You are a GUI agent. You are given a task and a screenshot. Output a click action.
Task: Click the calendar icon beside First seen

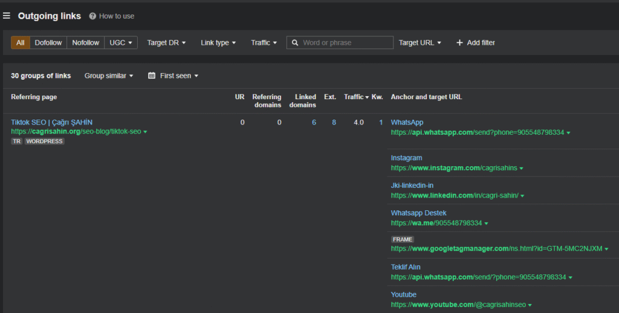[x=152, y=76]
